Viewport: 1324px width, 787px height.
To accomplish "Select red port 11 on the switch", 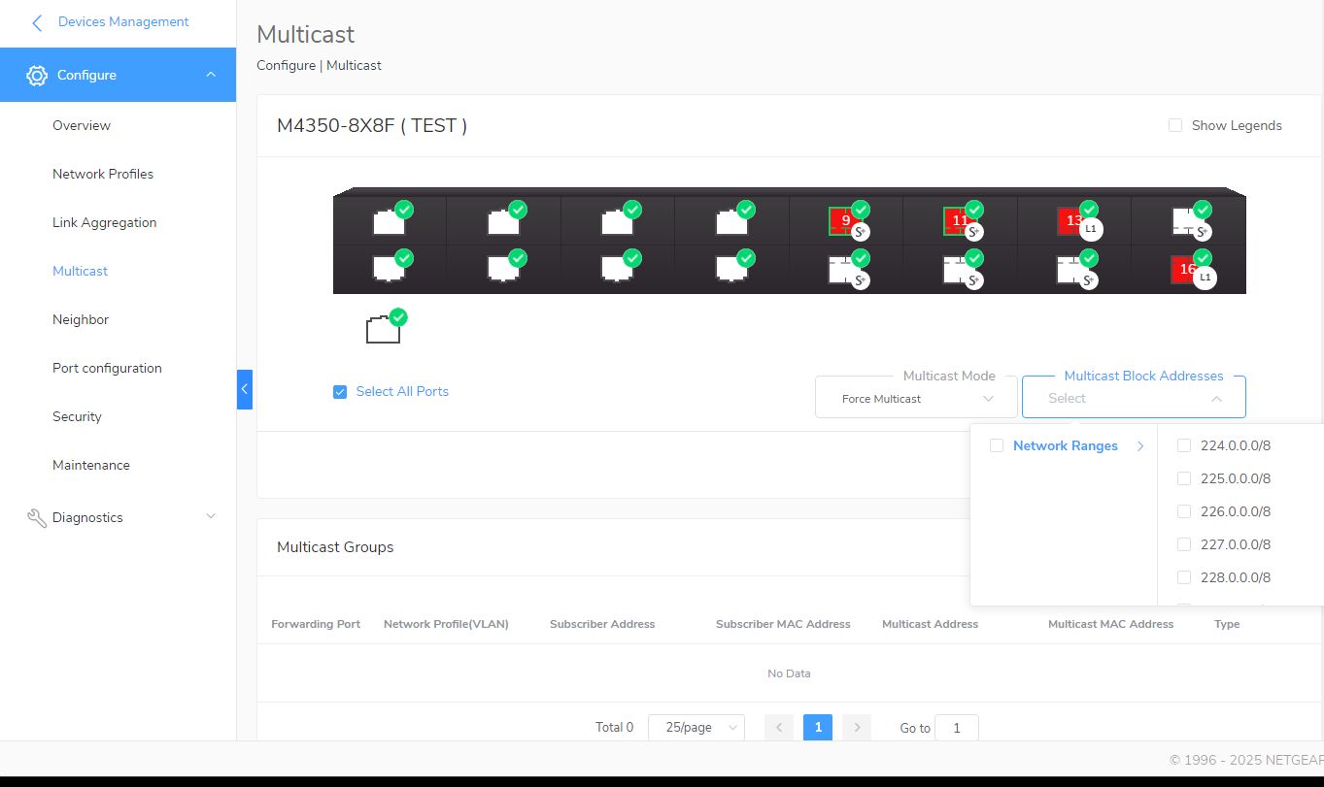I will pos(960,221).
